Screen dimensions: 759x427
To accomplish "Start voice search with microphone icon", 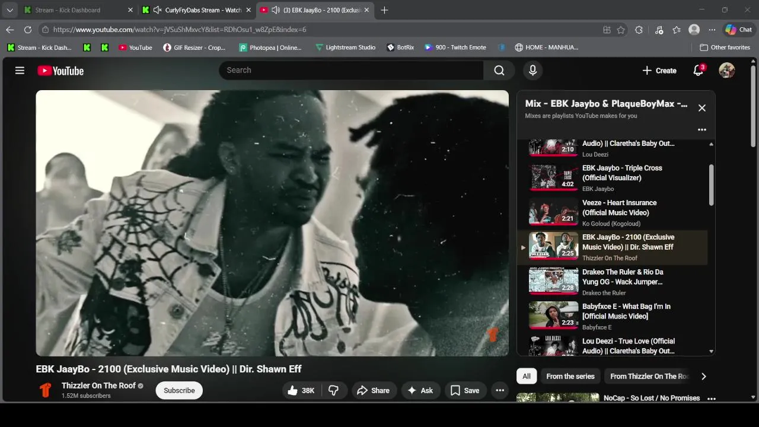I will pos(532,70).
